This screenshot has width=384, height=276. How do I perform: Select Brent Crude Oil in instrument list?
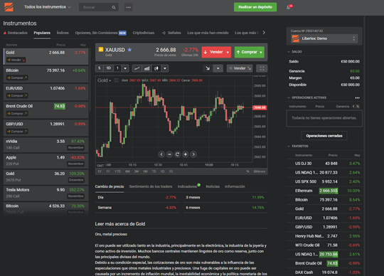(x=46, y=110)
